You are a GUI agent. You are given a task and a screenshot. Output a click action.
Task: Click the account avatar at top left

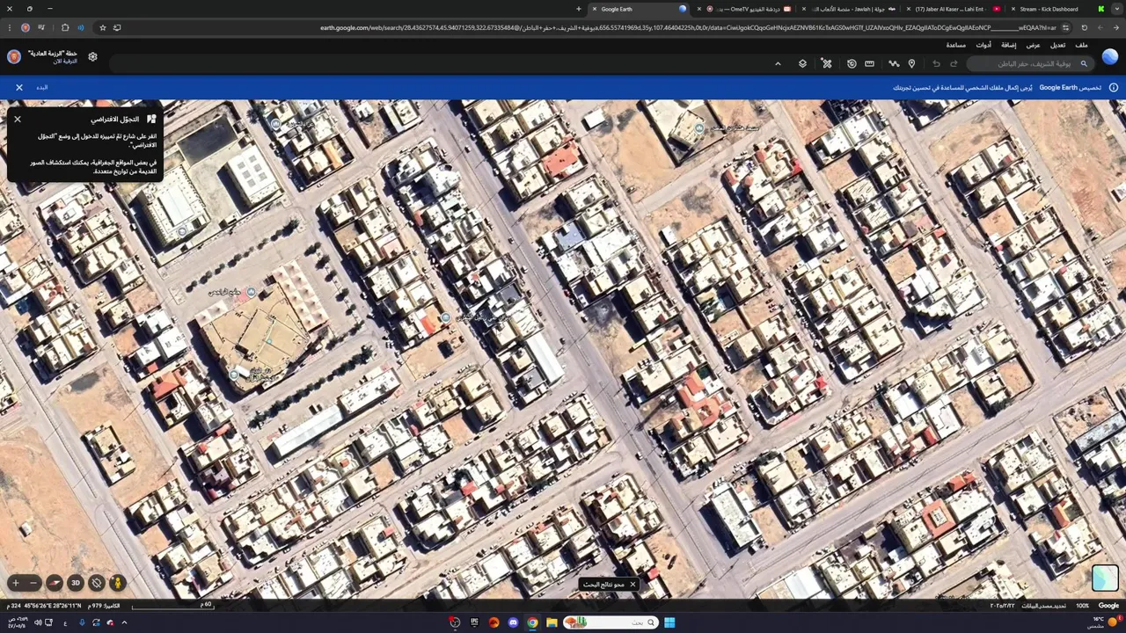[14, 57]
